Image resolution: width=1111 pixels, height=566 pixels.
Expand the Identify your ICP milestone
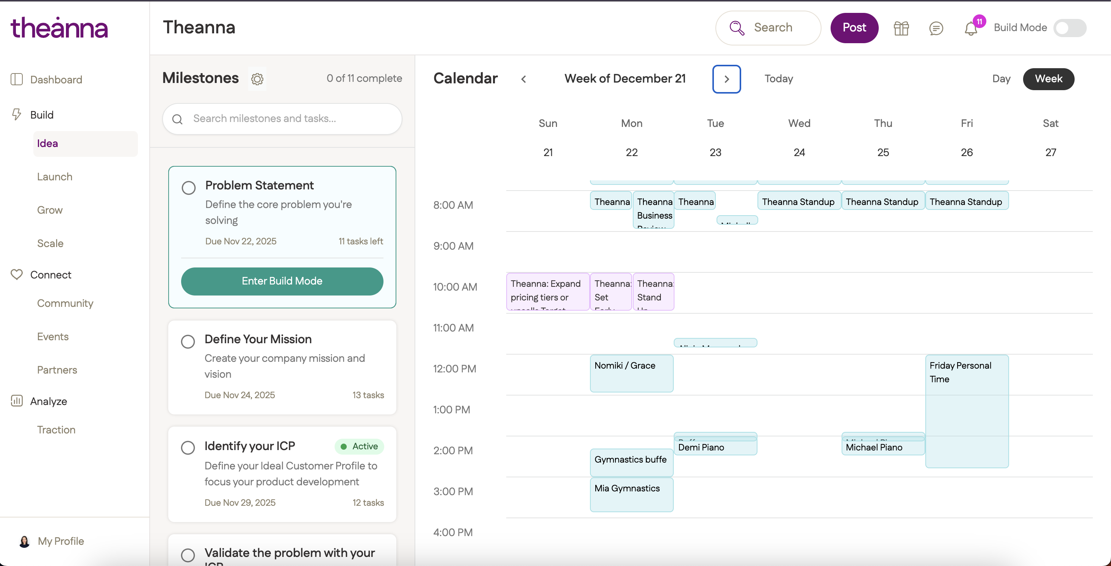click(250, 446)
